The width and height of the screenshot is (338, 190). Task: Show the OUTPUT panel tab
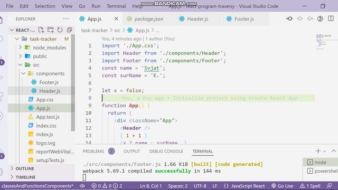[132, 151]
